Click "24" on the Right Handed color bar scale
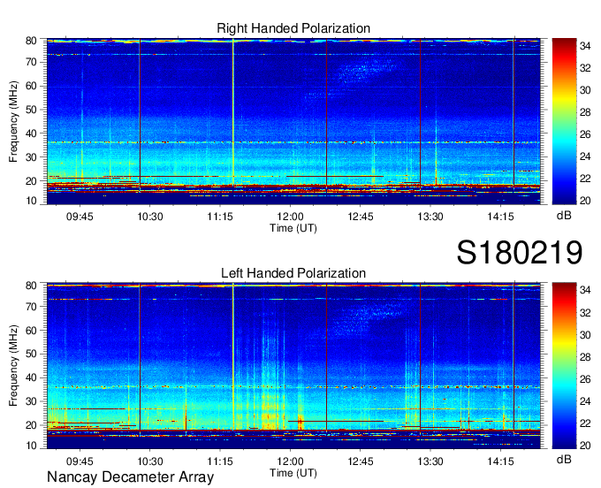The image size is (601, 488). click(585, 156)
